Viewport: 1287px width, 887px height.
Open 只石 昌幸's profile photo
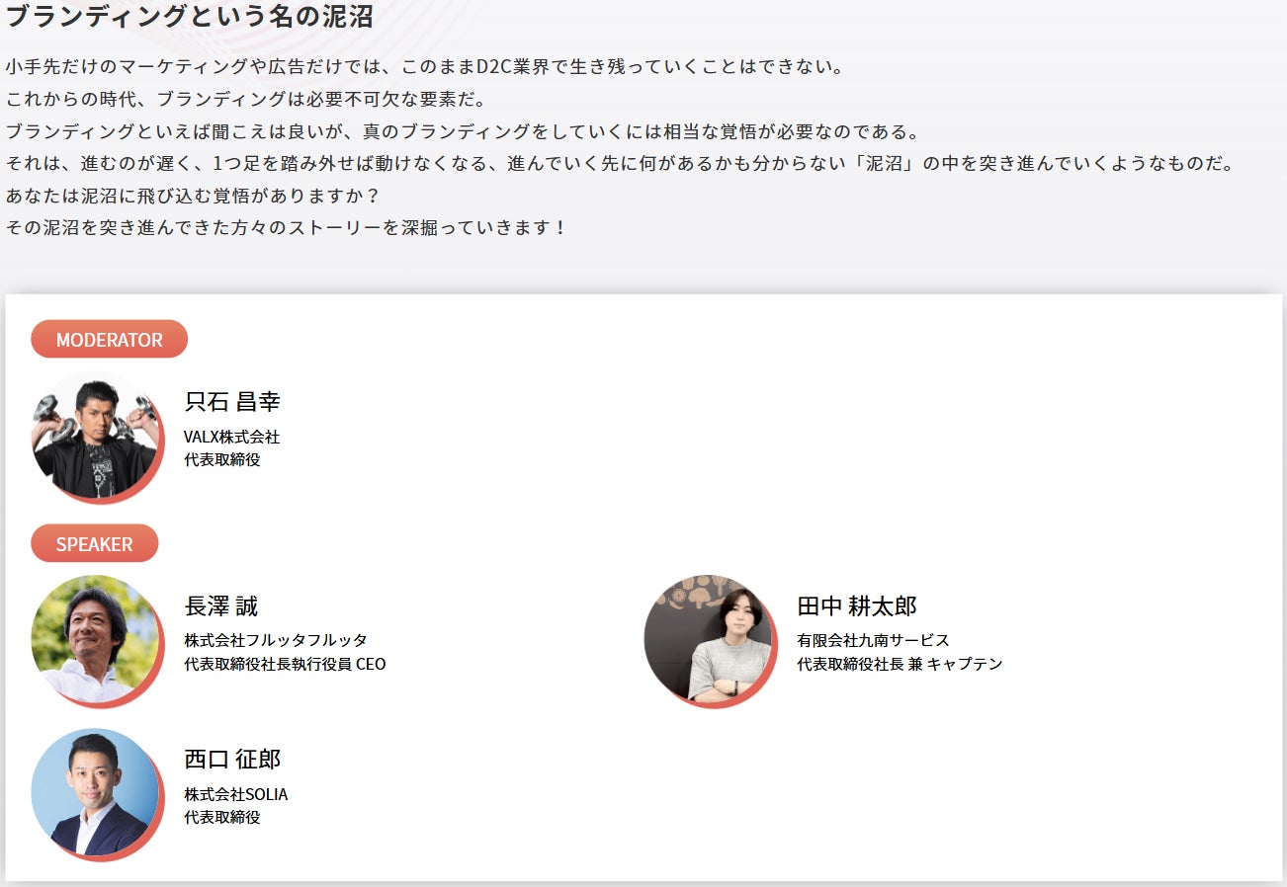(96, 436)
